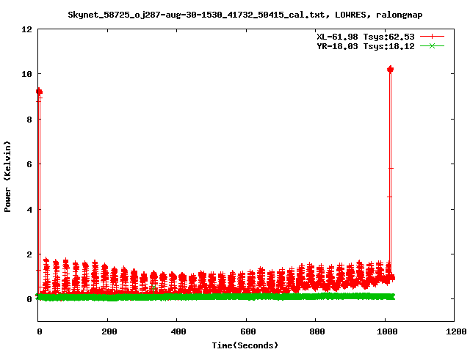
Task: Click y-axis tick label 4
Action: (29, 210)
